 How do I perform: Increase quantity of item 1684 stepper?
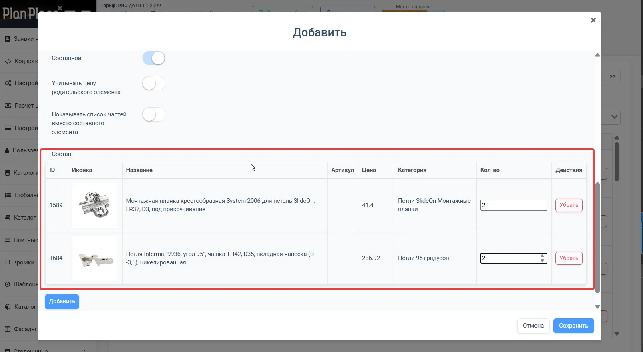[x=542, y=256]
